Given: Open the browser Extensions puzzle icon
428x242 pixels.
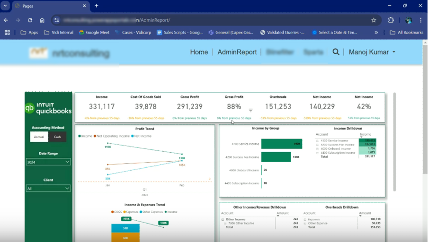Looking at the screenshot, I should pyautogui.click(x=391, y=20).
